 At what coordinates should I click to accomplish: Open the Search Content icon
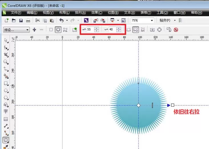point(86,20)
